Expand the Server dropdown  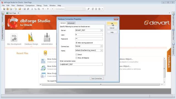point(101,30)
